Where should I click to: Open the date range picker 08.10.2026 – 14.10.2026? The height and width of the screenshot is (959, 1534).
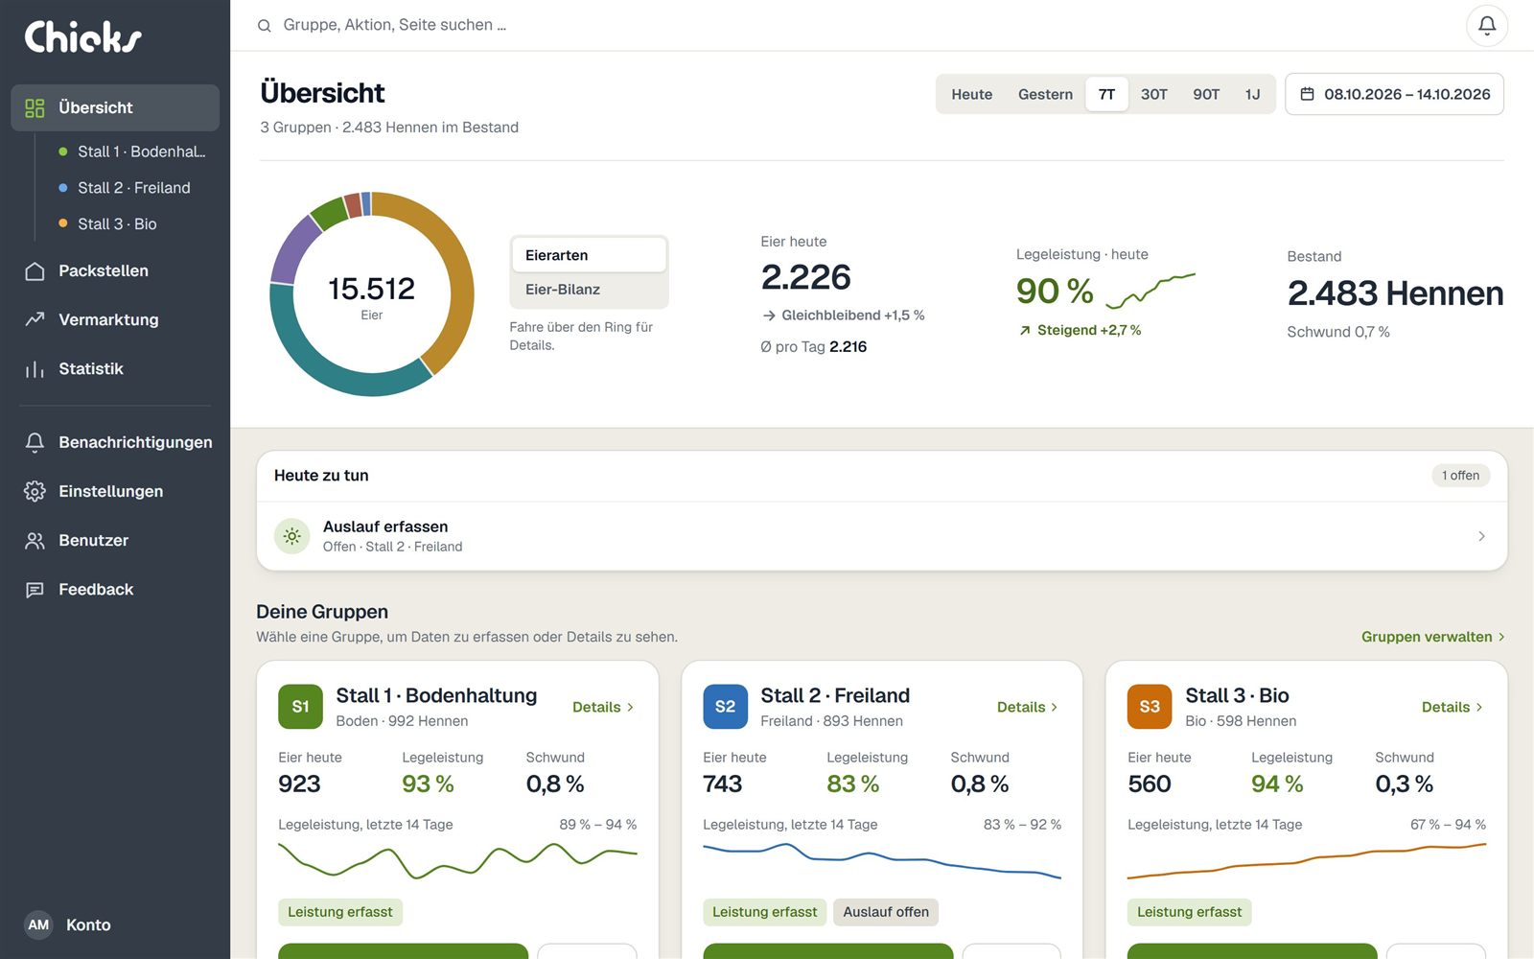[1394, 94]
